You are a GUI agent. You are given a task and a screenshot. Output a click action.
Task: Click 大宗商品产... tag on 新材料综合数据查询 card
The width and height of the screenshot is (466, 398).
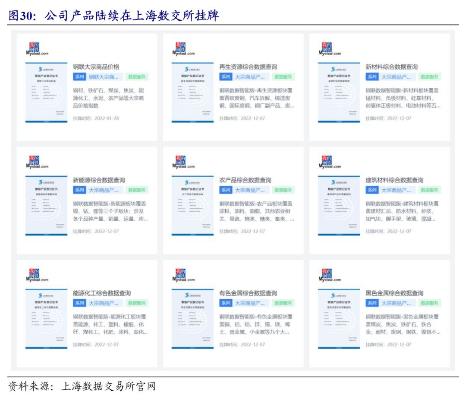click(x=397, y=77)
